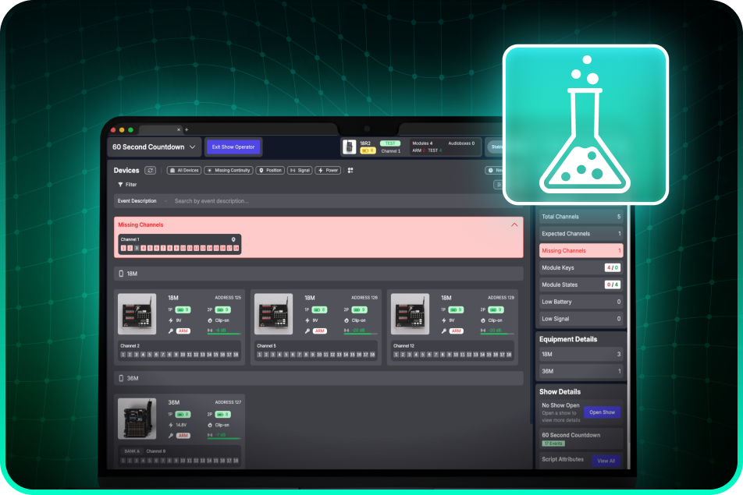Click the Clip-on antenna icon on address 126
Viewport: 743px width, 495px height.
pos(347,320)
